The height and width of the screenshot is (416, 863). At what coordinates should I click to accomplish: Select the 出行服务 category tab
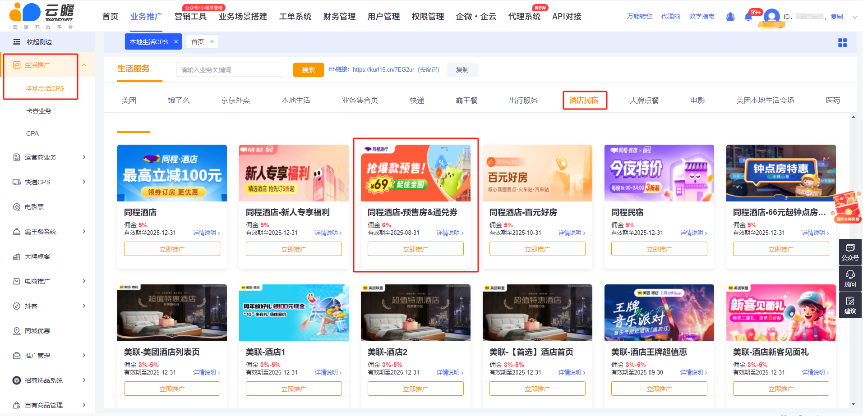523,100
